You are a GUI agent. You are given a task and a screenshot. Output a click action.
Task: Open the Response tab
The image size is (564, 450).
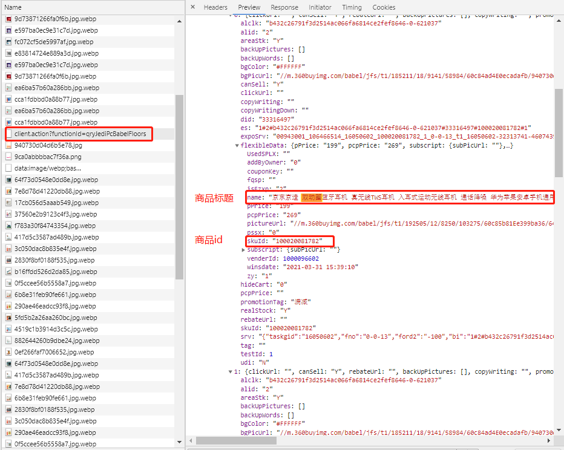(284, 7)
